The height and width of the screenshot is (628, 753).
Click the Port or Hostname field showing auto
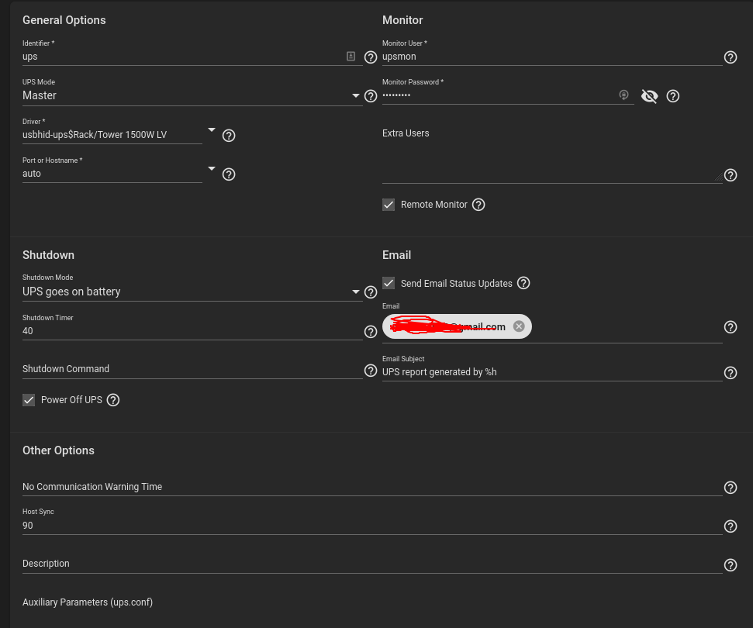coord(112,174)
